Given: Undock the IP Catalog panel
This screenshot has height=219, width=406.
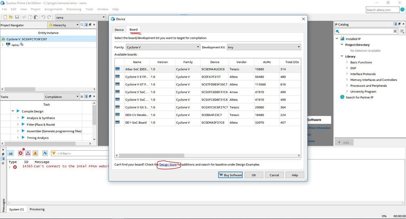Looking at the screenshot, I should [x=399, y=24].
